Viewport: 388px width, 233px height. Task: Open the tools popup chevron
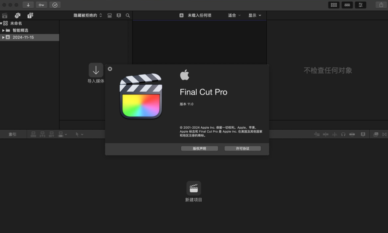click(82, 135)
